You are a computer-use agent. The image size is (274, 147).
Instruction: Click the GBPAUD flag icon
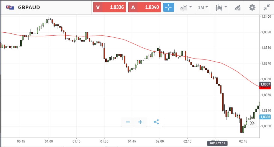[10, 7]
